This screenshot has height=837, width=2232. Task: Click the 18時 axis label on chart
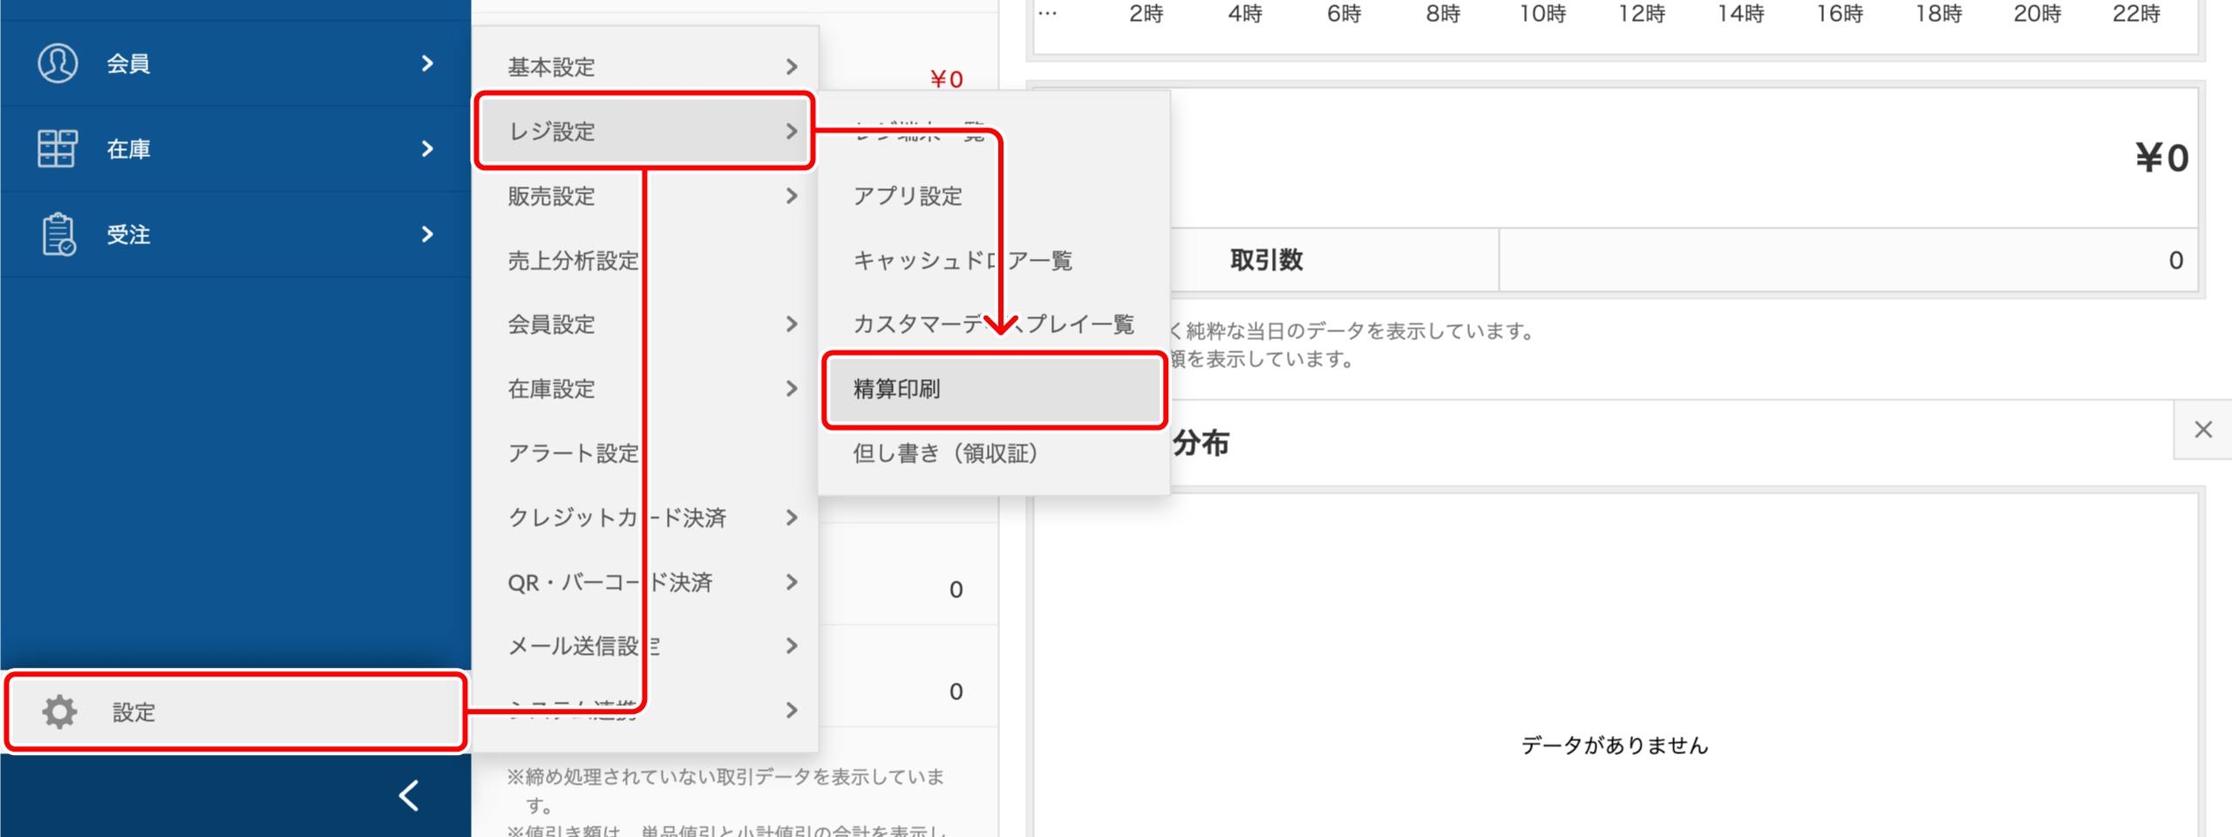[x=1938, y=14]
